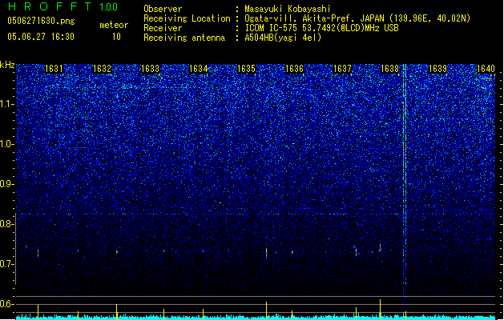Image resolution: width=504 pixels, height=320 pixels.
Task: Click the 'Receiver' field label
Action: 163,28
